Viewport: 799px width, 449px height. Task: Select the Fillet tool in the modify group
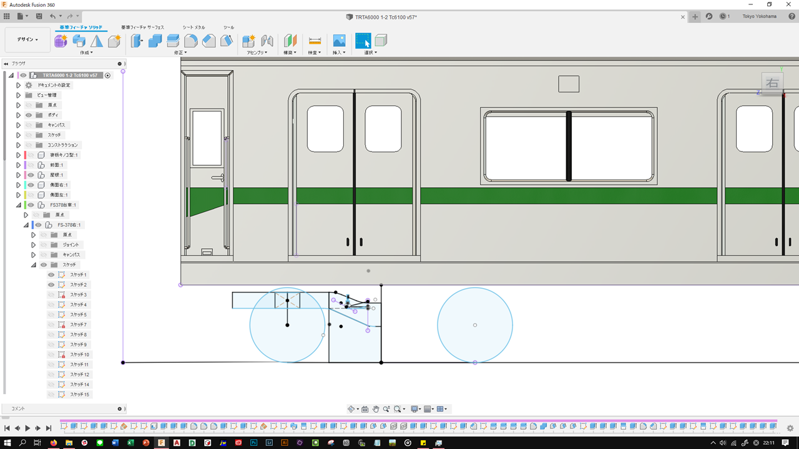(x=191, y=41)
